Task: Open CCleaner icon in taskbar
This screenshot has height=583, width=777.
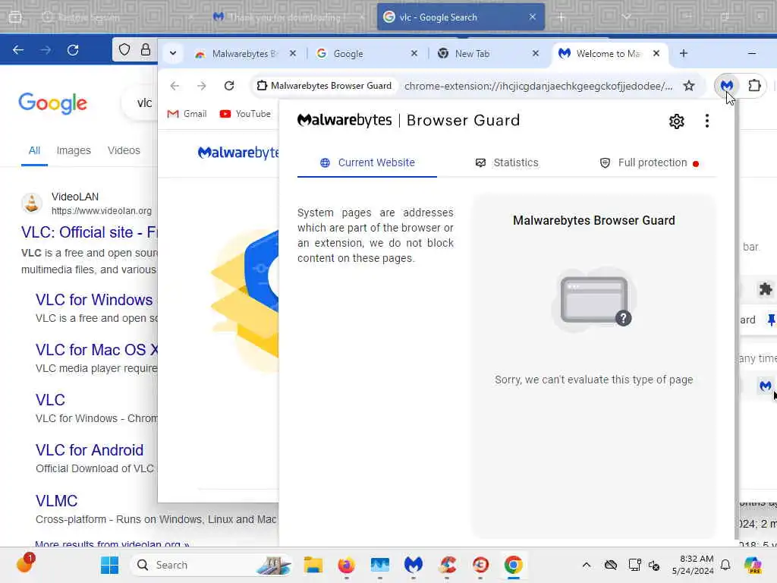Action: pos(447,565)
